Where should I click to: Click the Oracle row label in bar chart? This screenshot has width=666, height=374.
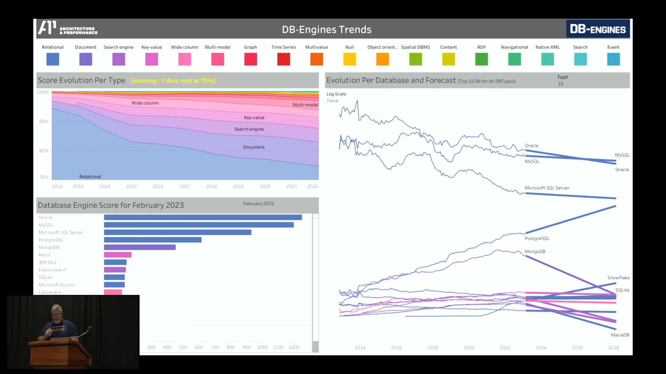pos(45,217)
